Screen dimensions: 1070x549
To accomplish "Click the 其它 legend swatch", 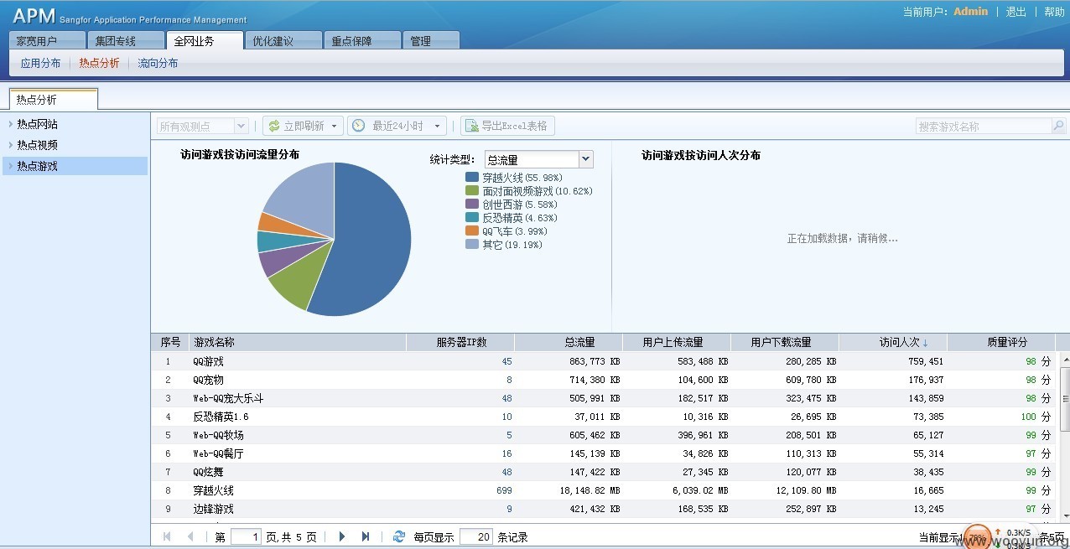I will pyautogui.click(x=472, y=244).
